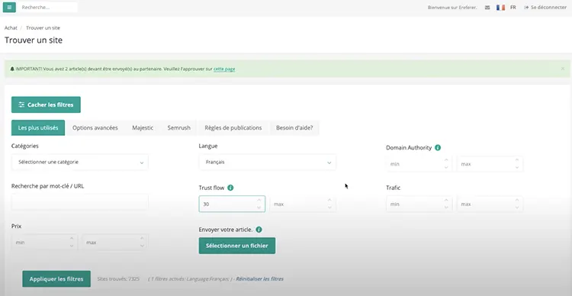Screen dimensions: 572x296
Task: Click the Achat breadcrumb link
Action: [11, 27]
